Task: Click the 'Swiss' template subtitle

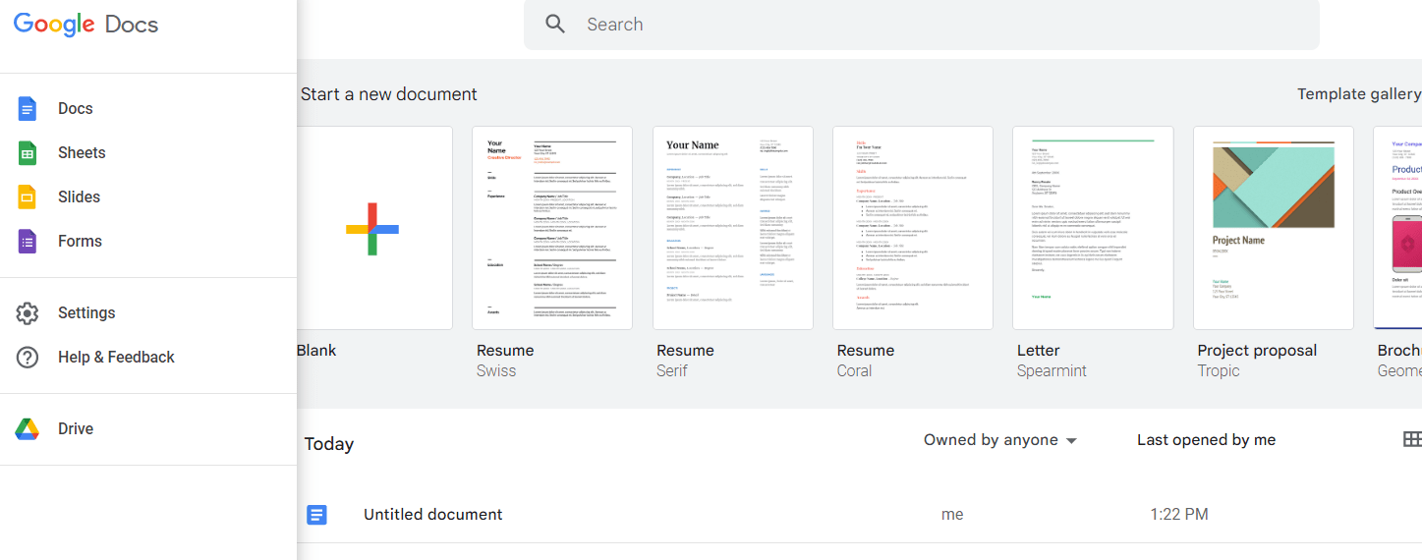Action: click(496, 370)
